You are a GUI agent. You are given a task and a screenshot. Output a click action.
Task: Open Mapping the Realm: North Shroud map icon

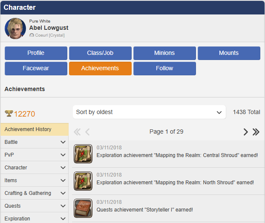(83, 181)
